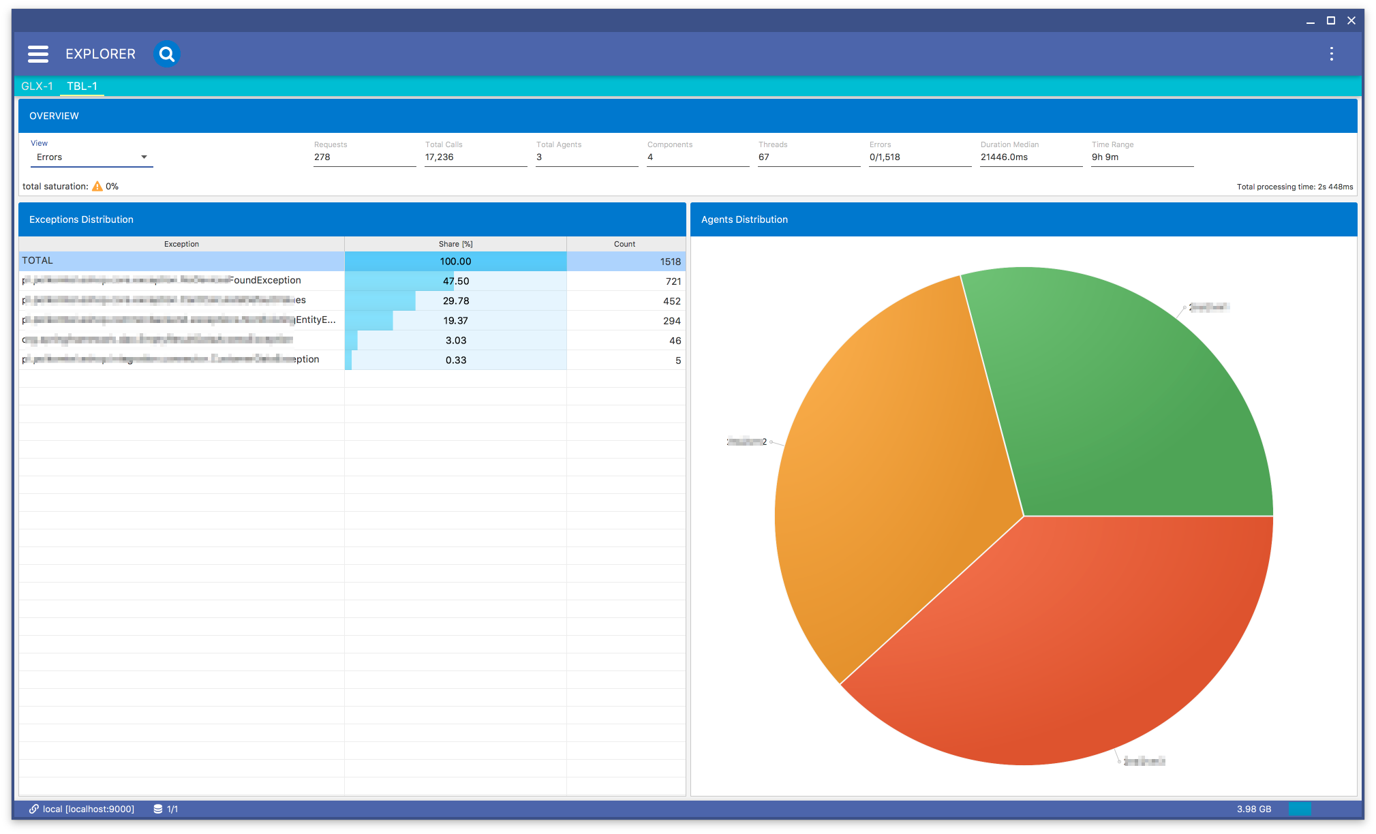
Task: Click the Requests value 278 field
Action: [365, 157]
